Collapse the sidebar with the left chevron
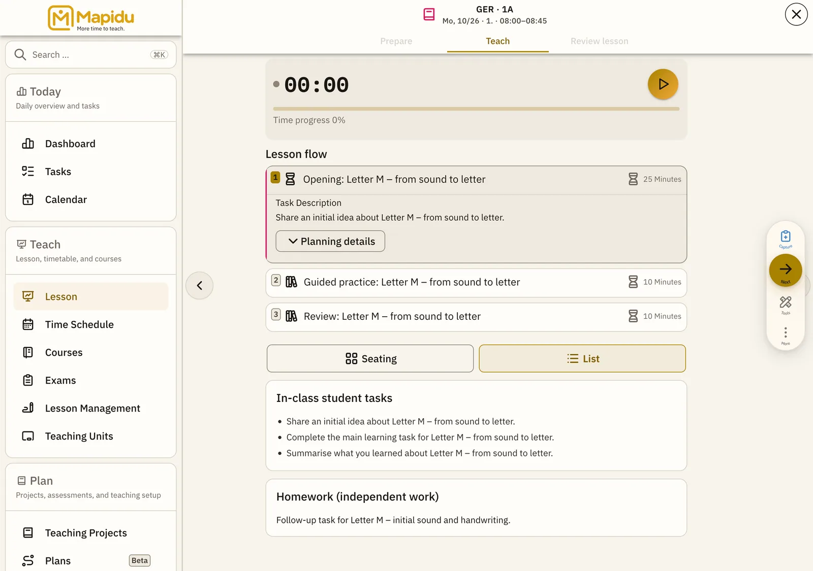This screenshot has height=571, width=813. (200, 285)
